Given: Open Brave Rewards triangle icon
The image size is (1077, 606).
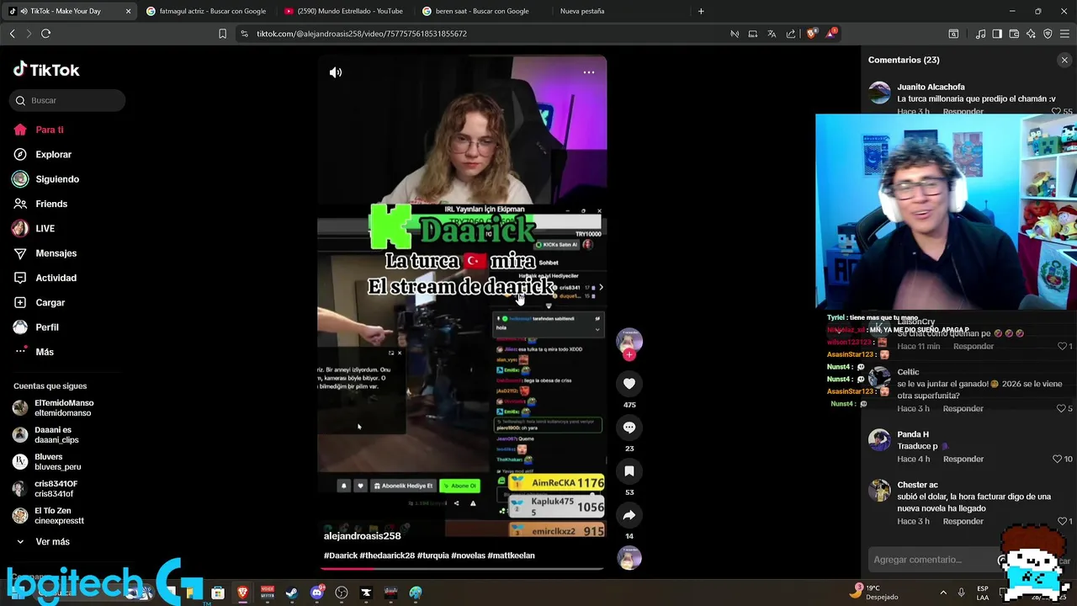Looking at the screenshot, I should click(x=831, y=34).
